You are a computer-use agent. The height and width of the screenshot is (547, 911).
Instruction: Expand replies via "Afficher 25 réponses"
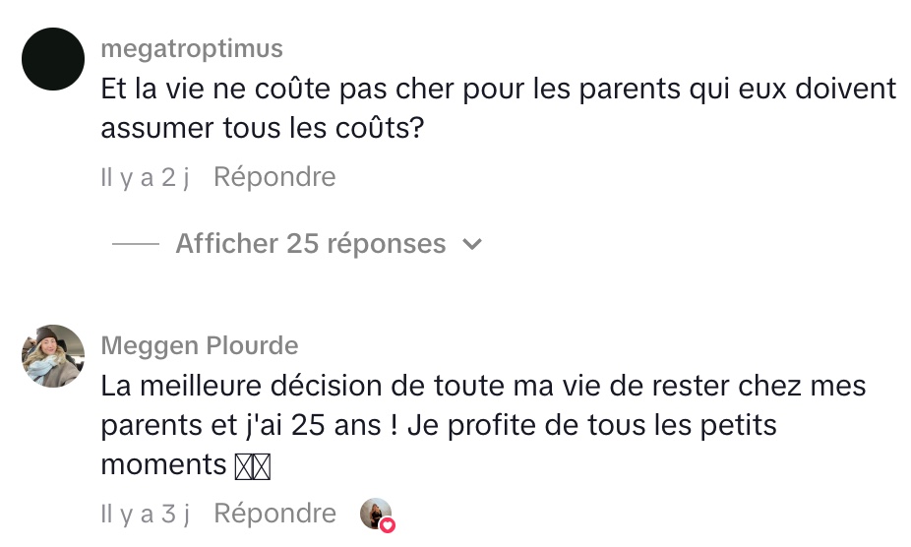pyautogui.click(x=310, y=243)
